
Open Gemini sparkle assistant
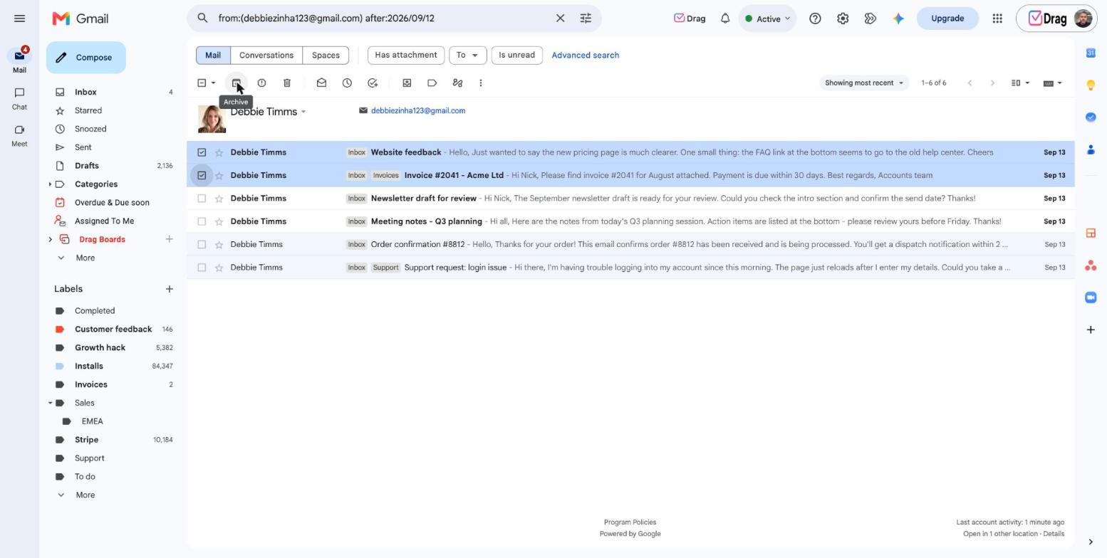click(898, 19)
